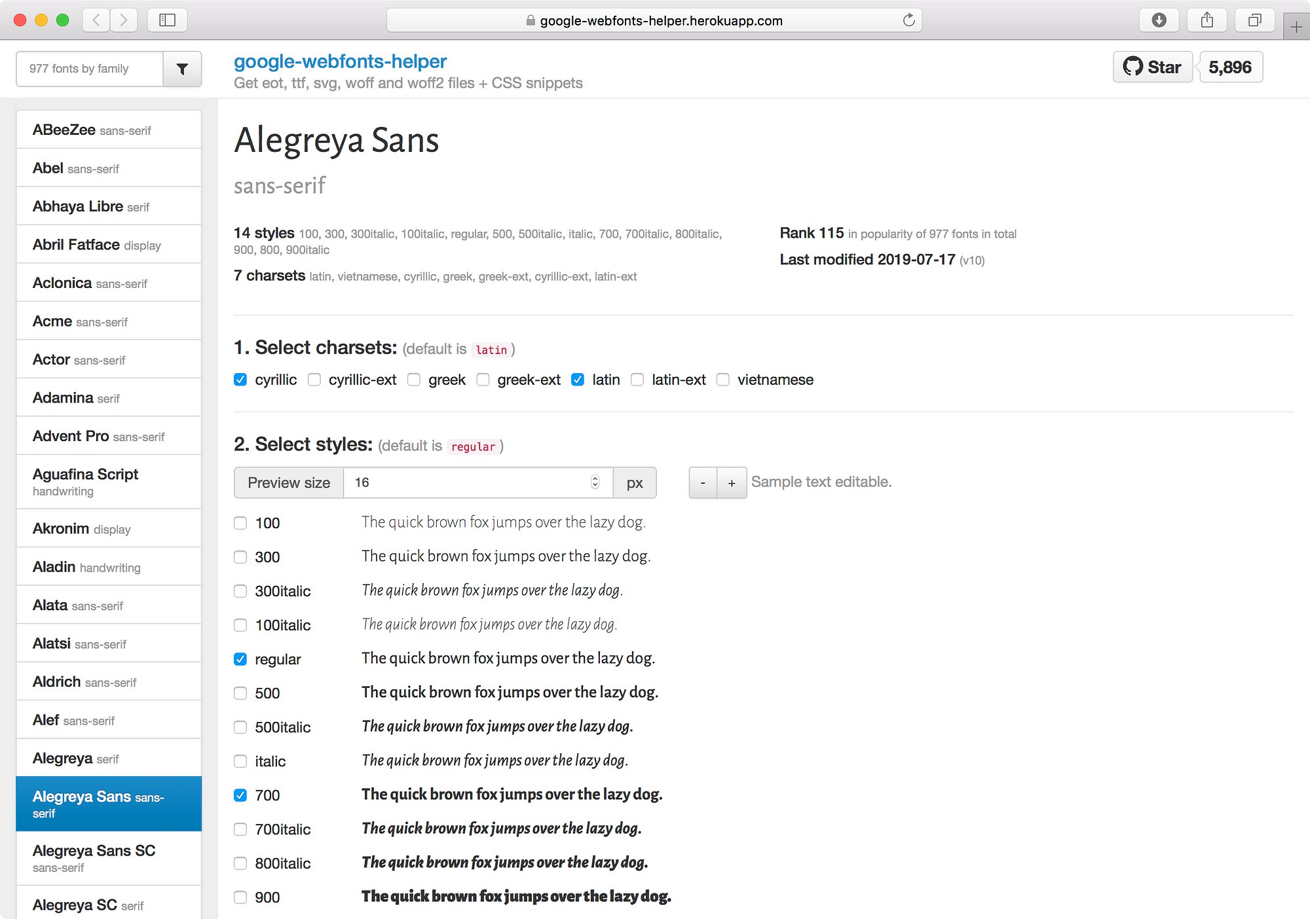Enable the greek-ext charset checkbox
Image resolution: width=1310 pixels, height=919 pixels.
[x=483, y=380]
